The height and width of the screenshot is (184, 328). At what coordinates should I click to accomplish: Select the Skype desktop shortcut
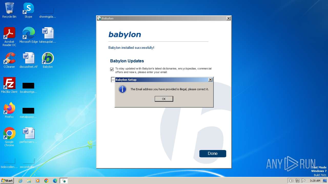pos(28,10)
